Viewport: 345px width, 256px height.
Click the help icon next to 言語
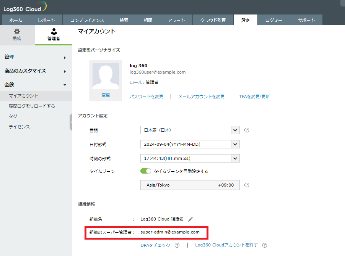pyautogui.click(x=247, y=130)
